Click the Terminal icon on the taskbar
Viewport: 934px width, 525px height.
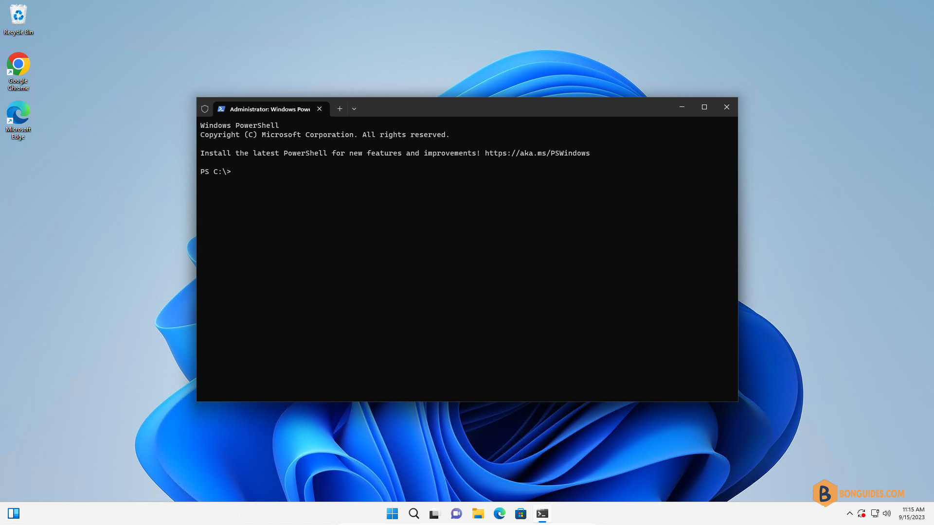coord(542,513)
